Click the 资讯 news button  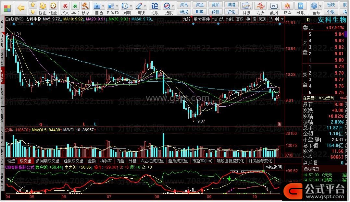click(184, 5)
